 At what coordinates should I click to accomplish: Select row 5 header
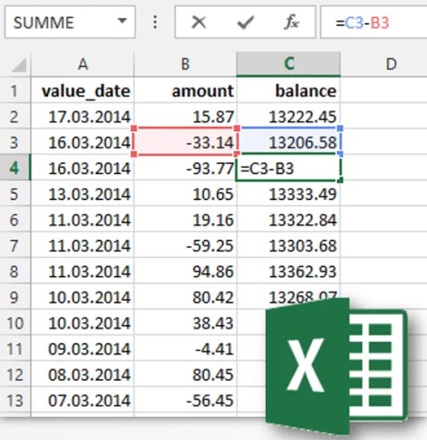pos(14,194)
